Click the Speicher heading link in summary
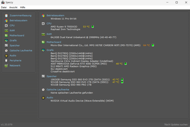This screenshot has height=127, width=190. [52, 76]
